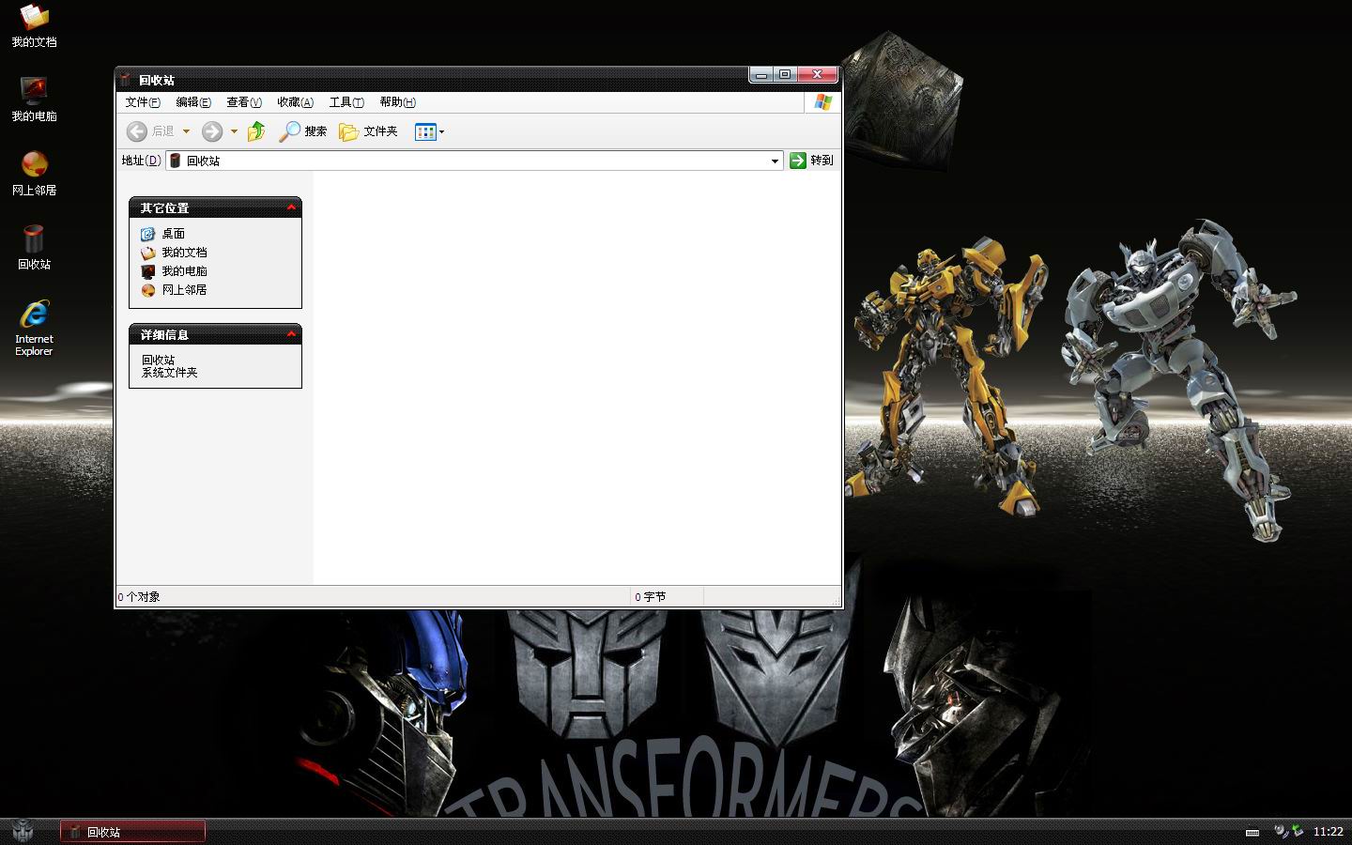Go to 我的电脑 link in sidebar

[175, 271]
